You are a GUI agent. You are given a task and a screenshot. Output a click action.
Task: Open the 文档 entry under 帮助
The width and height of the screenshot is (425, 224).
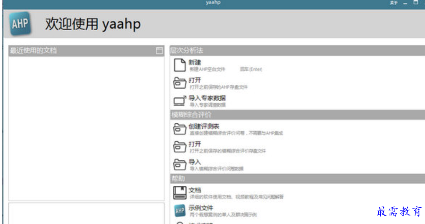pyautogui.click(x=195, y=190)
